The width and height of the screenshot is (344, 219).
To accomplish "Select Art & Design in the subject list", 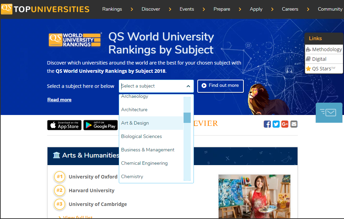I will point(151,123).
